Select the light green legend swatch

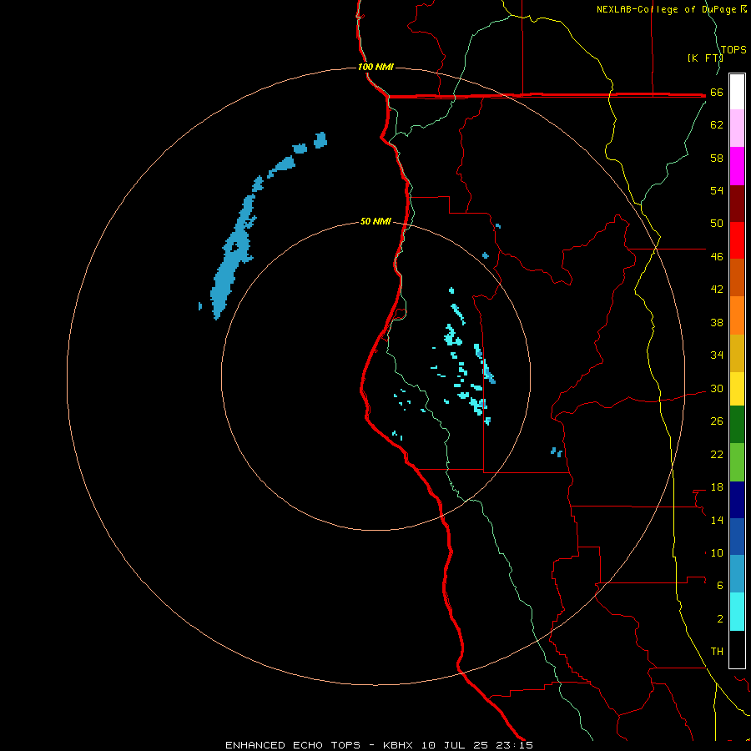coord(737,462)
